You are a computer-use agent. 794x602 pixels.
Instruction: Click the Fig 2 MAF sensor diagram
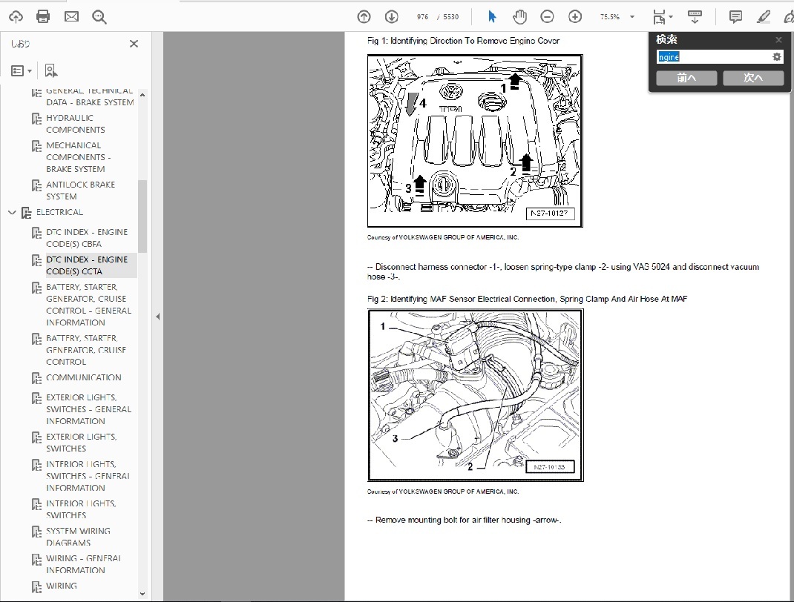[476, 395]
